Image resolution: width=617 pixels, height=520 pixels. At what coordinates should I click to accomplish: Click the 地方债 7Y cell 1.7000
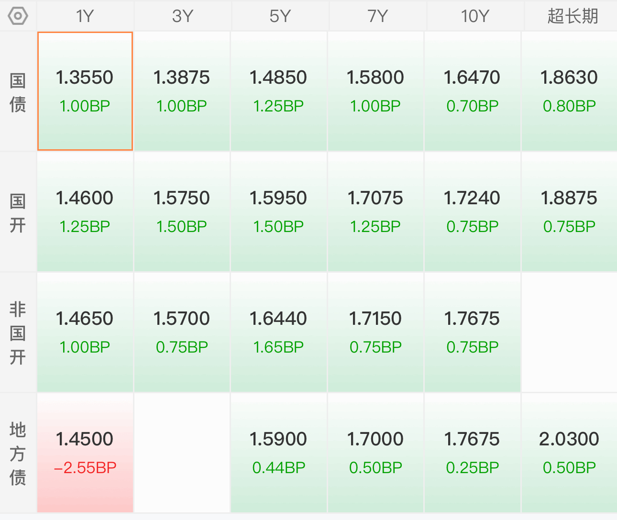point(375,453)
